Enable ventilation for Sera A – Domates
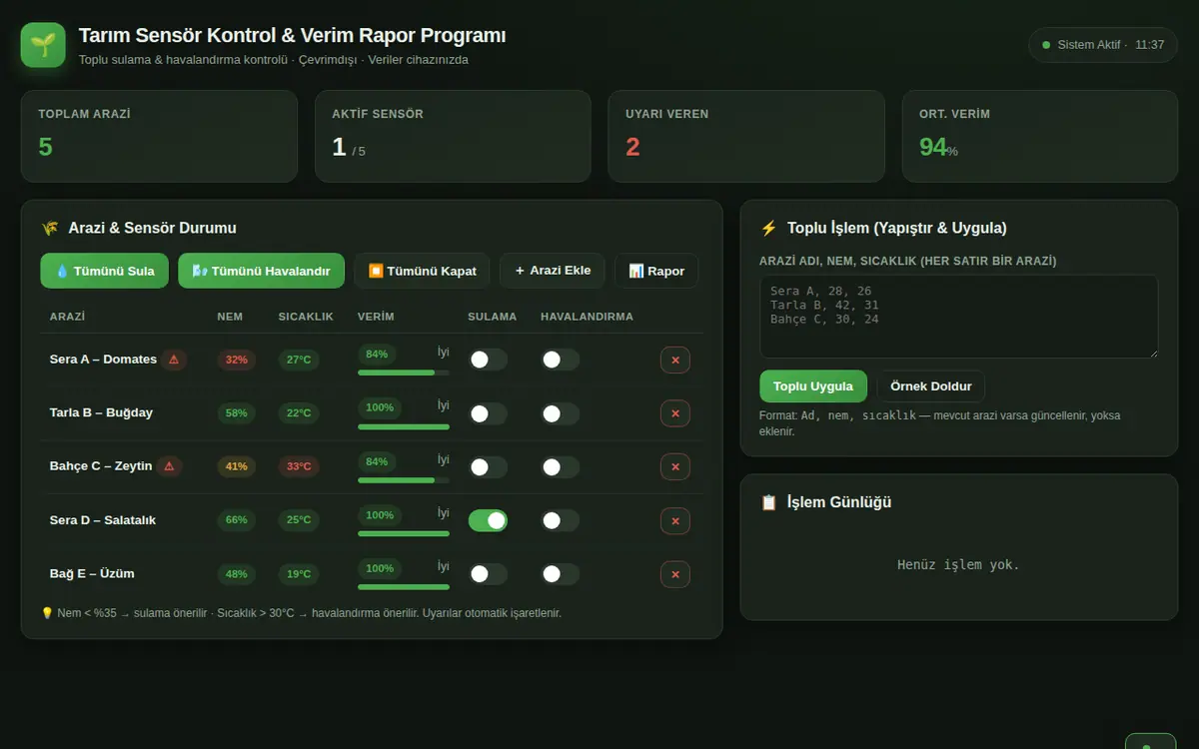The height and width of the screenshot is (749, 1199). pos(561,360)
